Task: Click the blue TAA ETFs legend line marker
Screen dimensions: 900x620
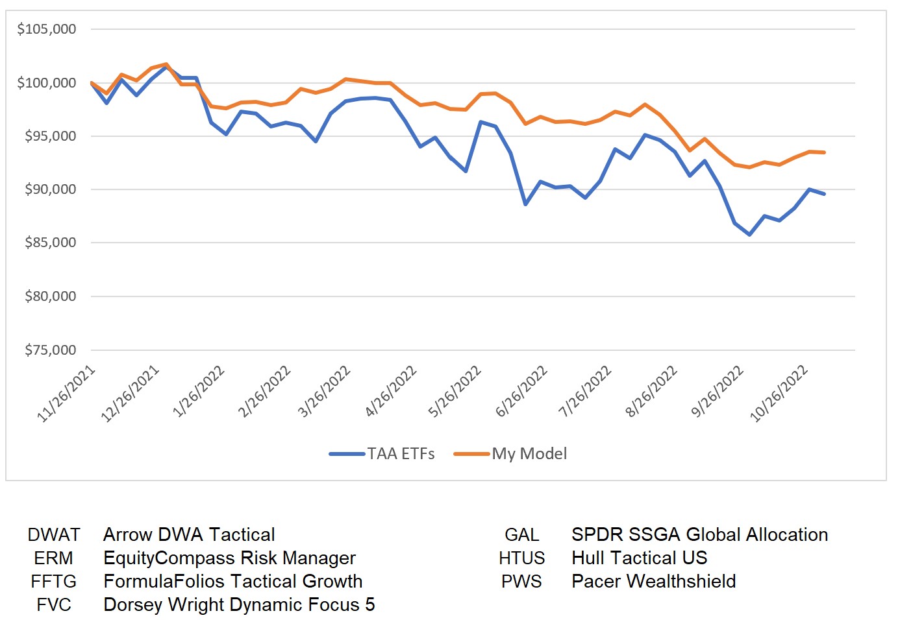Action: 347,454
